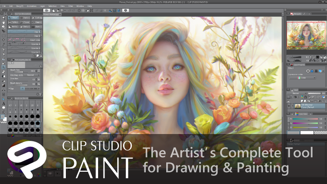Toggle the Lock layer icon in Layer panel

[x=306, y=97]
